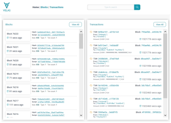Click View All in Transactions panel
Image resolution: width=171 pixels, height=123 pixels.
(x=160, y=25)
